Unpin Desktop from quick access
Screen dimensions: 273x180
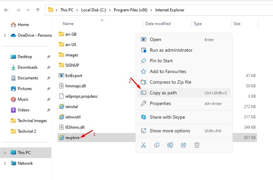coord(49,57)
